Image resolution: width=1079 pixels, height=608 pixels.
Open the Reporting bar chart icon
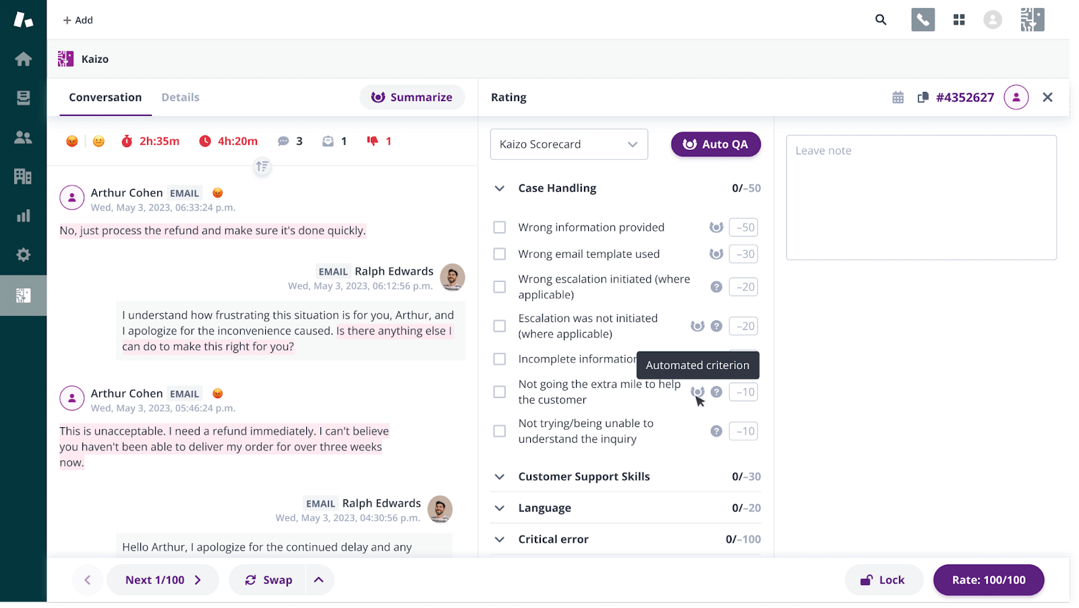click(x=23, y=215)
